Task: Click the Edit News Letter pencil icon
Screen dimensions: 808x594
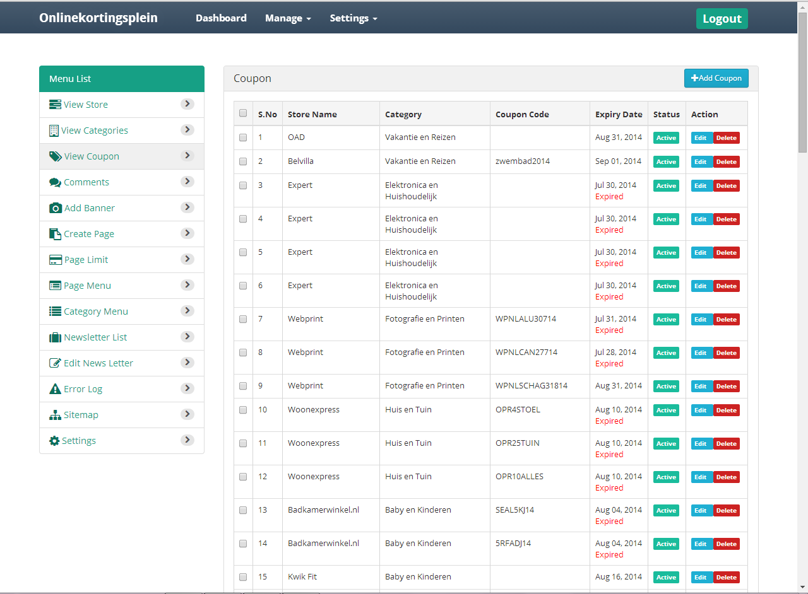Action: coord(55,363)
